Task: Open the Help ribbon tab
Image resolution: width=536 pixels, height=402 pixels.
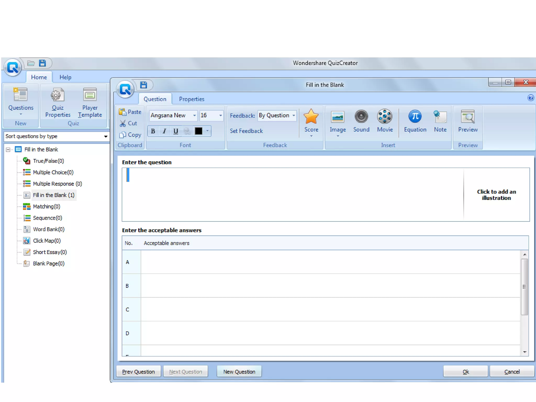Action: (65, 77)
